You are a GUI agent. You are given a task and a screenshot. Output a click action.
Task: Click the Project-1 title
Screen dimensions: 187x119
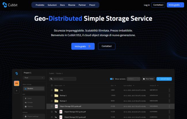27,73
